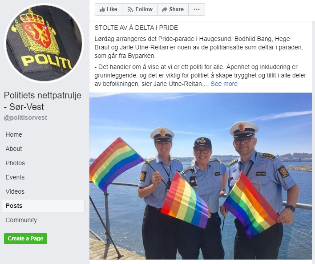Screen dimensions: 315x264
Task: Click the thumbs-up Like icon
Action: pyautogui.click(x=102, y=9)
